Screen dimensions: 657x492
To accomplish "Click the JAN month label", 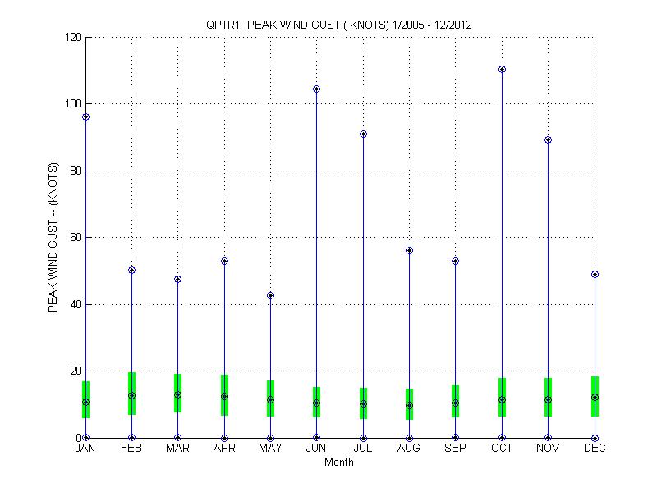I will 85,448.
